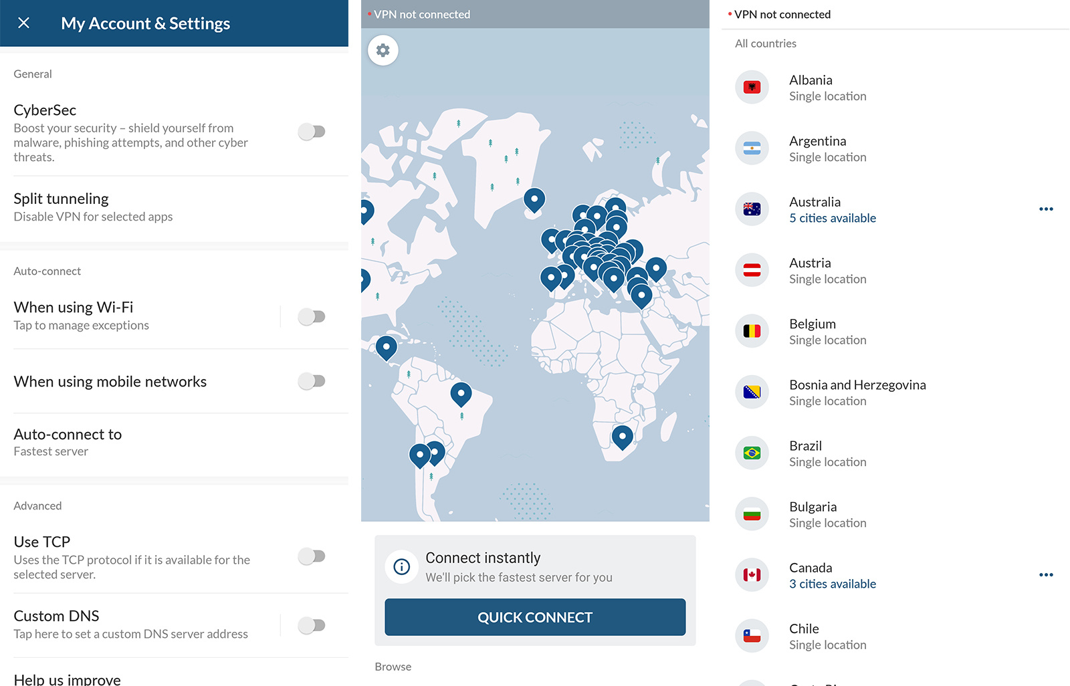Click the QUICK CONNECT button

click(535, 617)
